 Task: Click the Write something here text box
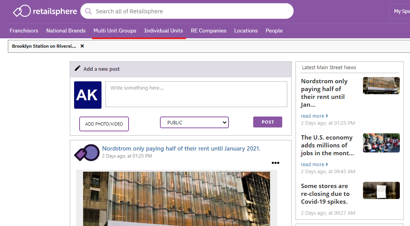(196, 94)
